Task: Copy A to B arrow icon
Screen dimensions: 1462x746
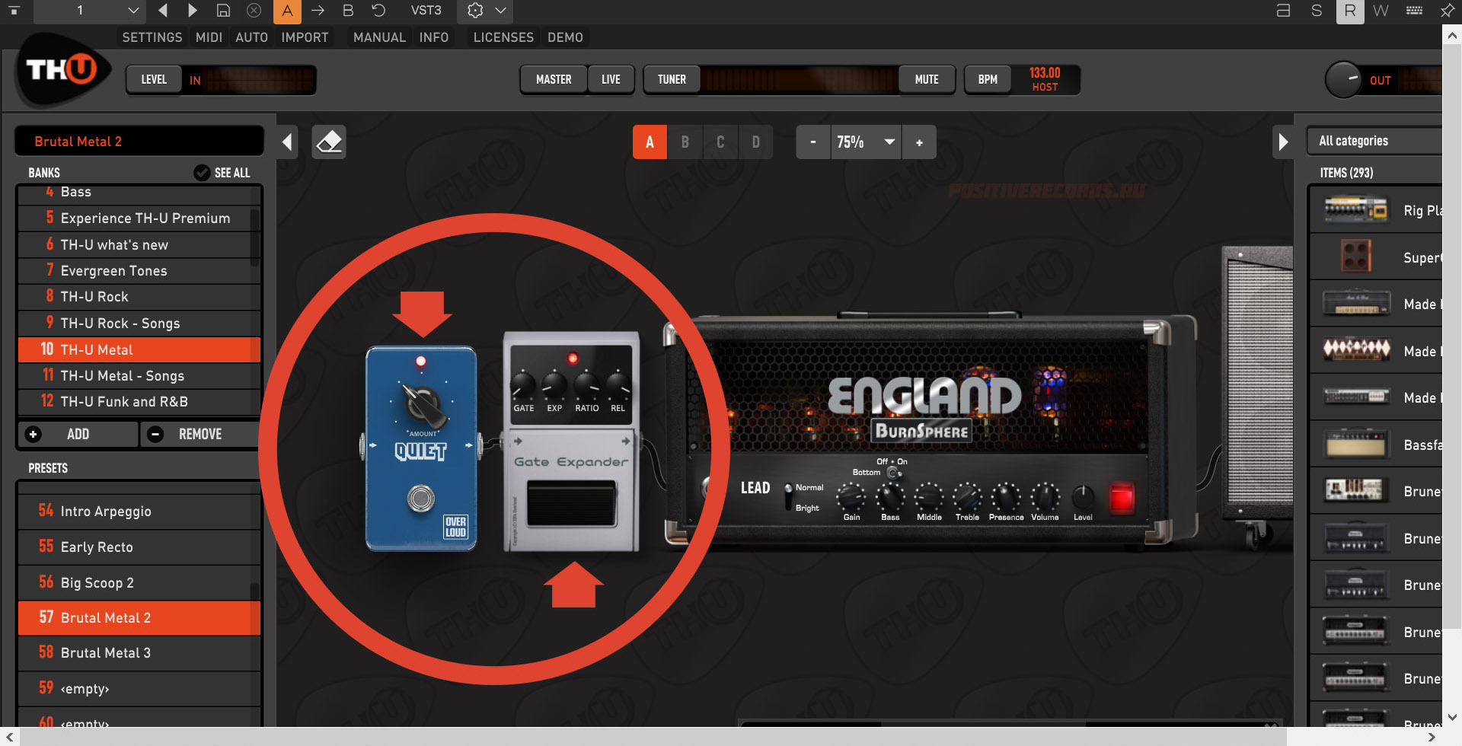Action: coord(318,11)
